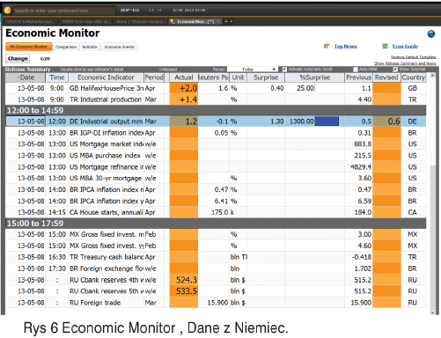Select CA House starts, annualized row

coord(216,212)
